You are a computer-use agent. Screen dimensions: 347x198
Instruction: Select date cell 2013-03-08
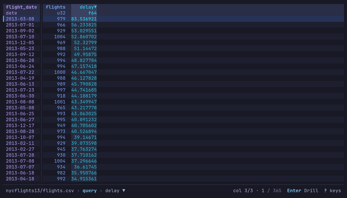point(20,19)
